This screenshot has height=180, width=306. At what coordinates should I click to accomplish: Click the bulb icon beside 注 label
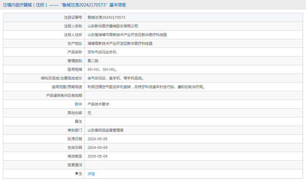coord(76,173)
